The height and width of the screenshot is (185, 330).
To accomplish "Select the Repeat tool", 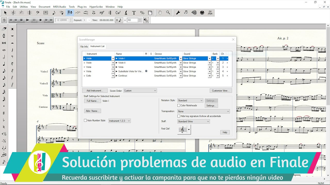I will (110, 13).
